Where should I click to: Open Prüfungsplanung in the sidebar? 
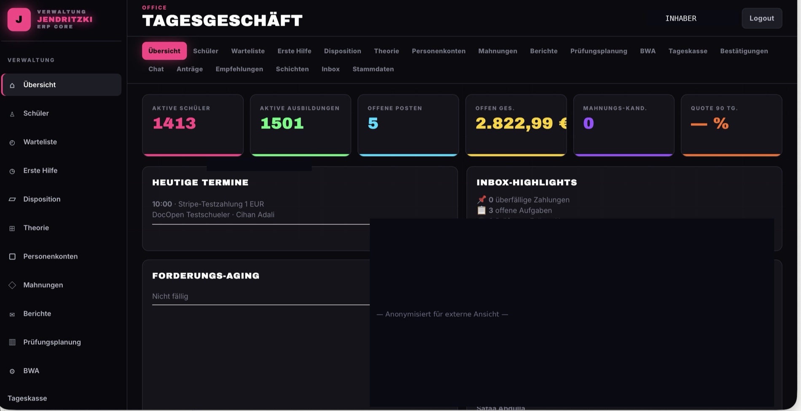[61, 342]
